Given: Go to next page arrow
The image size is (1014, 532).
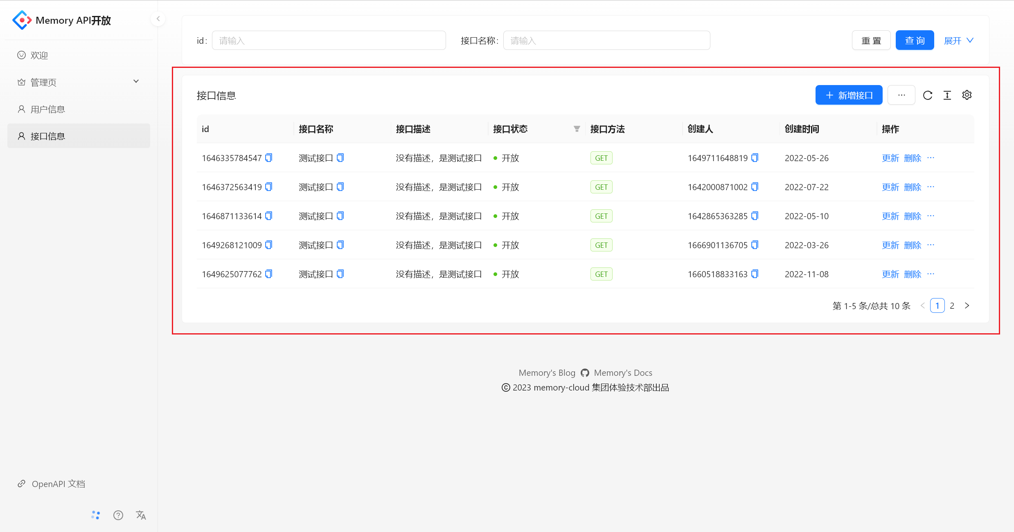Looking at the screenshot, I should tap(967, 306).
